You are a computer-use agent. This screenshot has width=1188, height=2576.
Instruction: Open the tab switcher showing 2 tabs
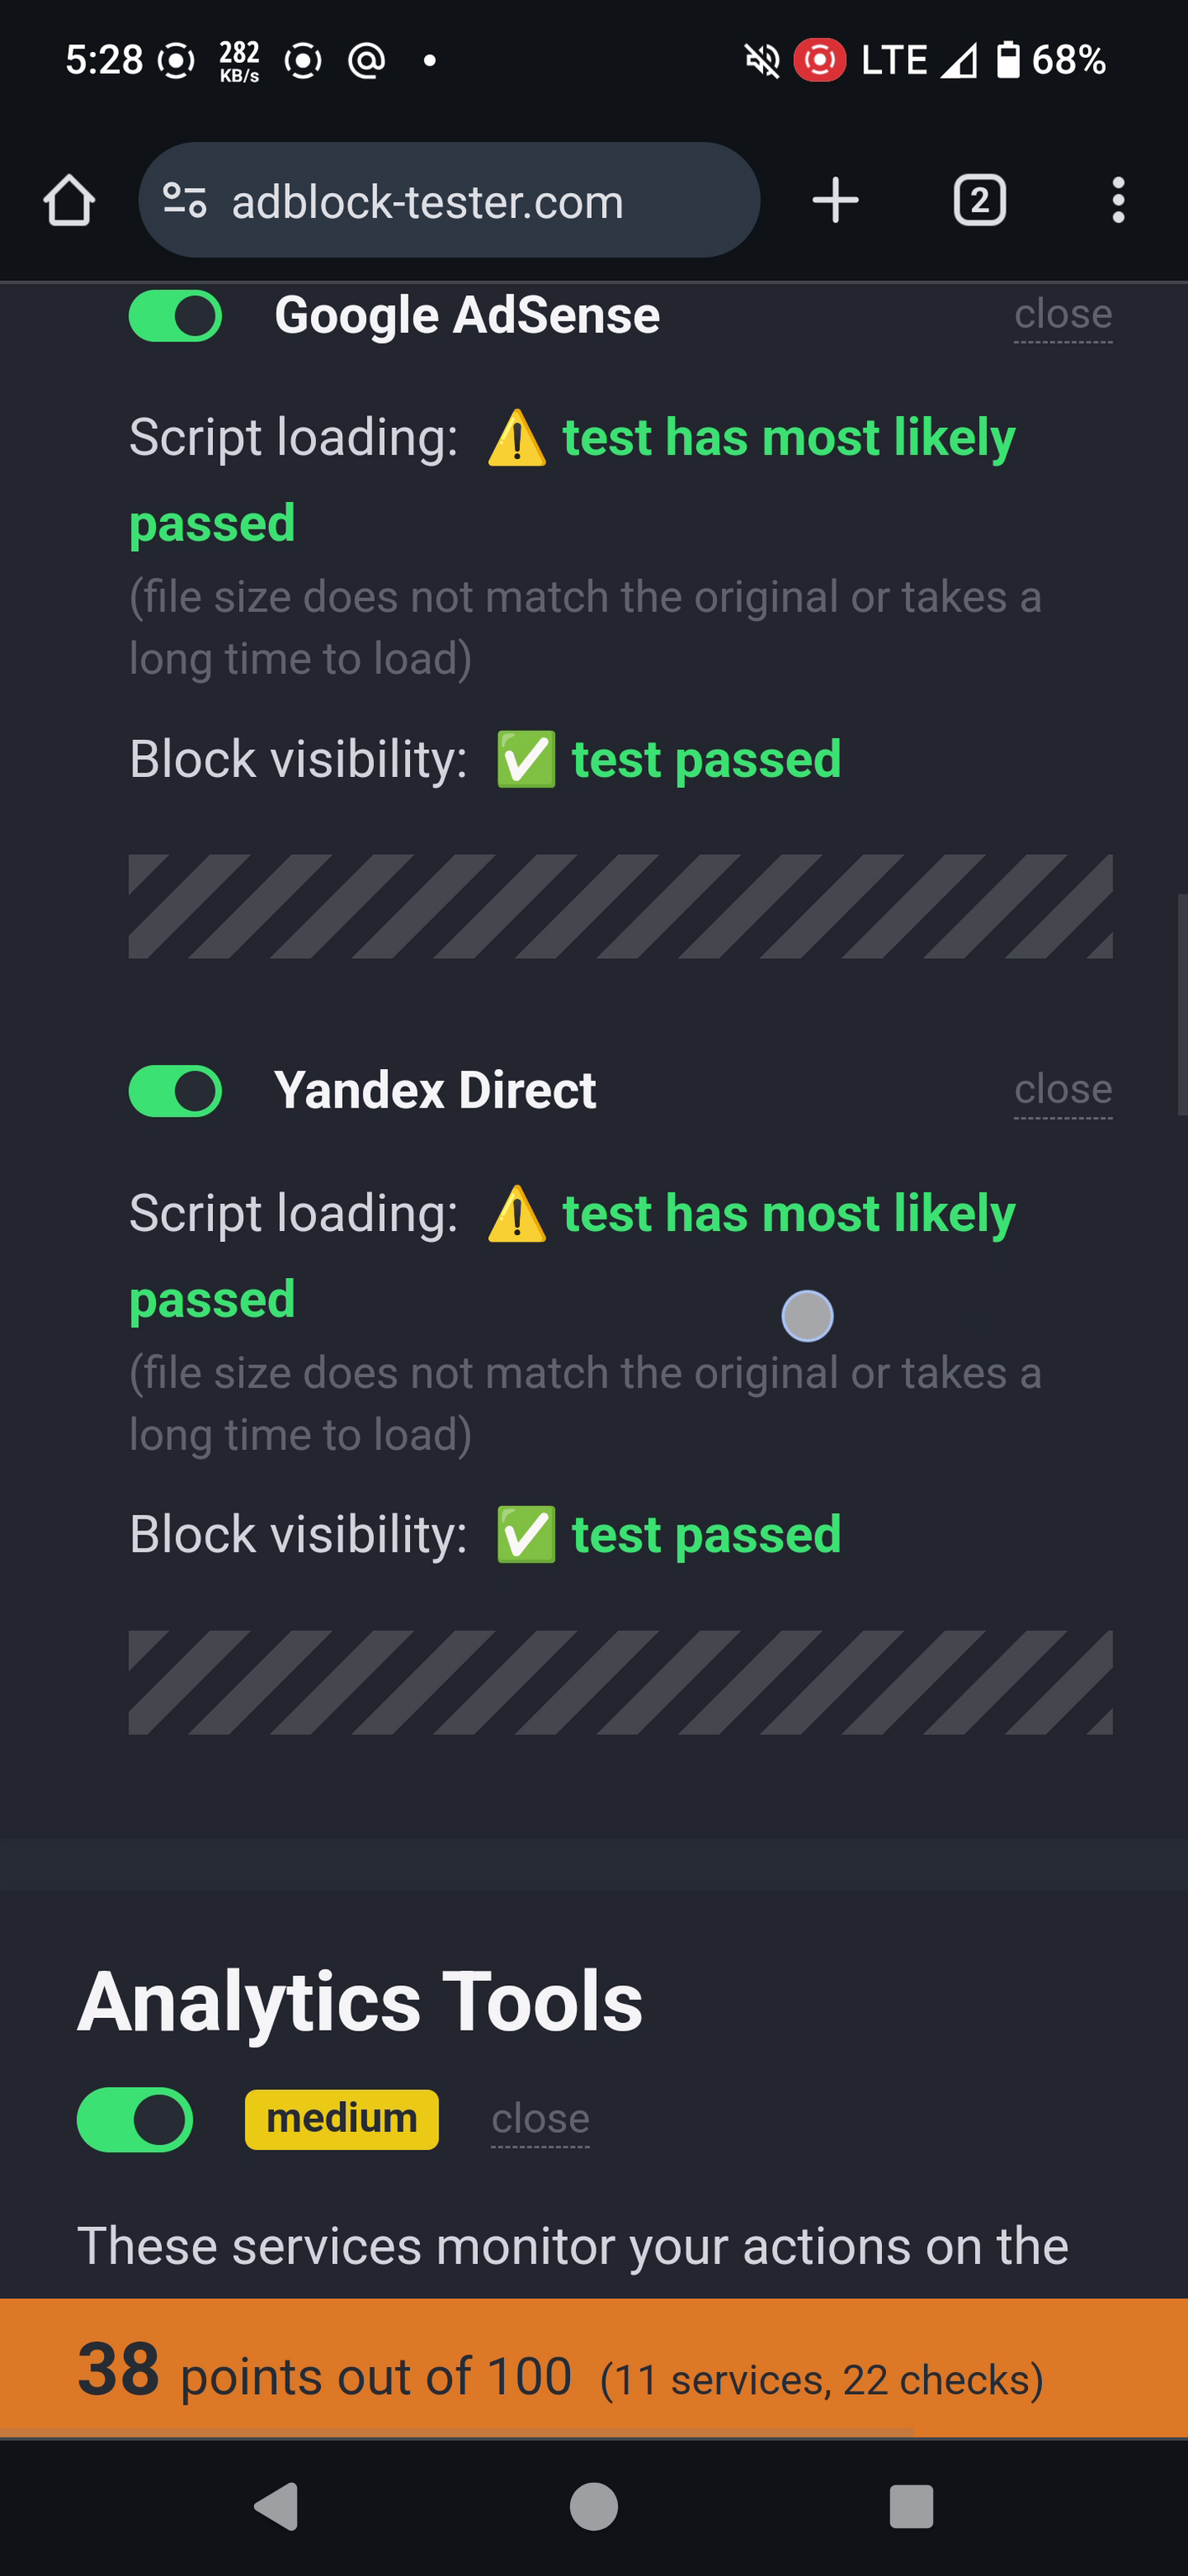(979, 201)
